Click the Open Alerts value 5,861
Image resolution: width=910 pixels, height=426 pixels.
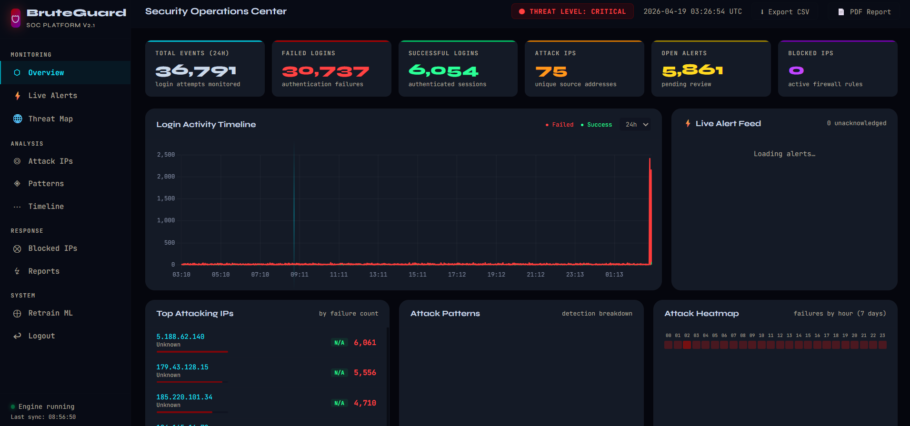(692, 71)
